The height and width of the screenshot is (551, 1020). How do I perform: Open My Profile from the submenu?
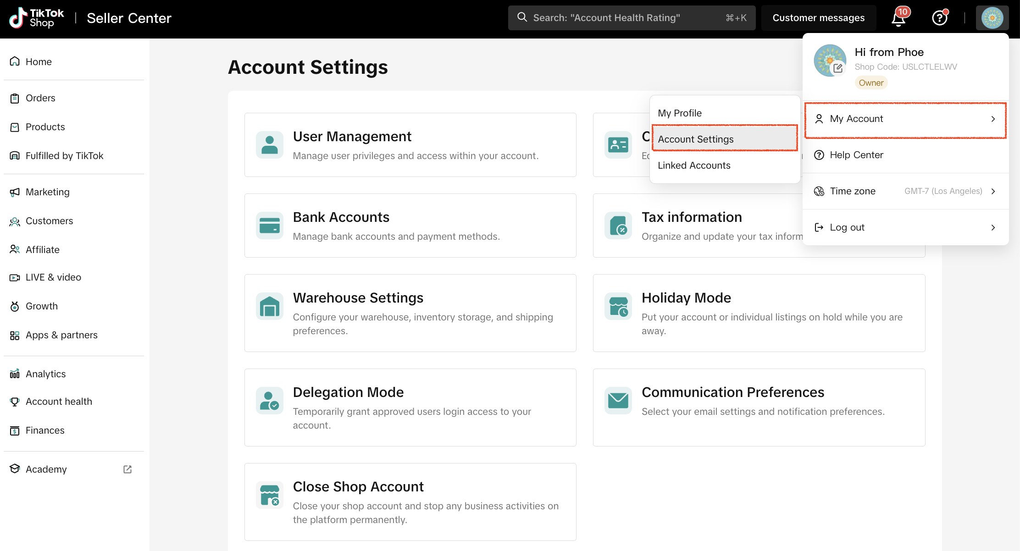(680, 113)
